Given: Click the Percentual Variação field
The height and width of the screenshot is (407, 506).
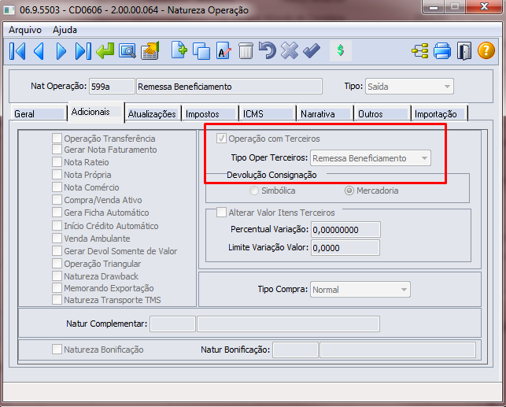Looking at the screenshot, I should [x=345, y=230].
